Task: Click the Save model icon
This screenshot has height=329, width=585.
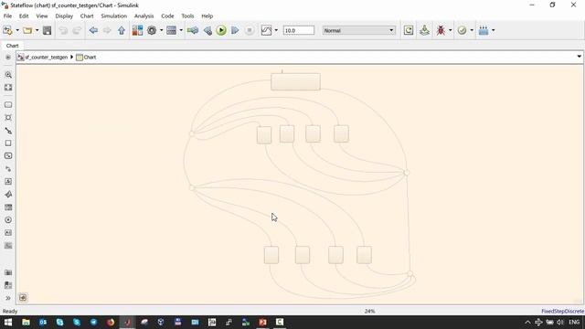Action: pyautogui.click(x=47, y=30)
